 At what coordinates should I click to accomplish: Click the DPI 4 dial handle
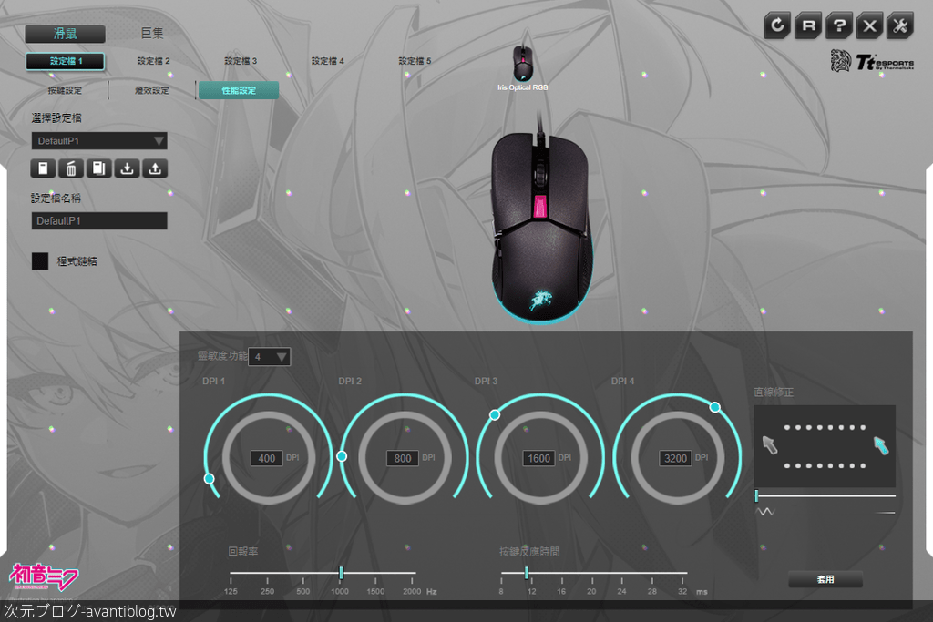point(715,407)
